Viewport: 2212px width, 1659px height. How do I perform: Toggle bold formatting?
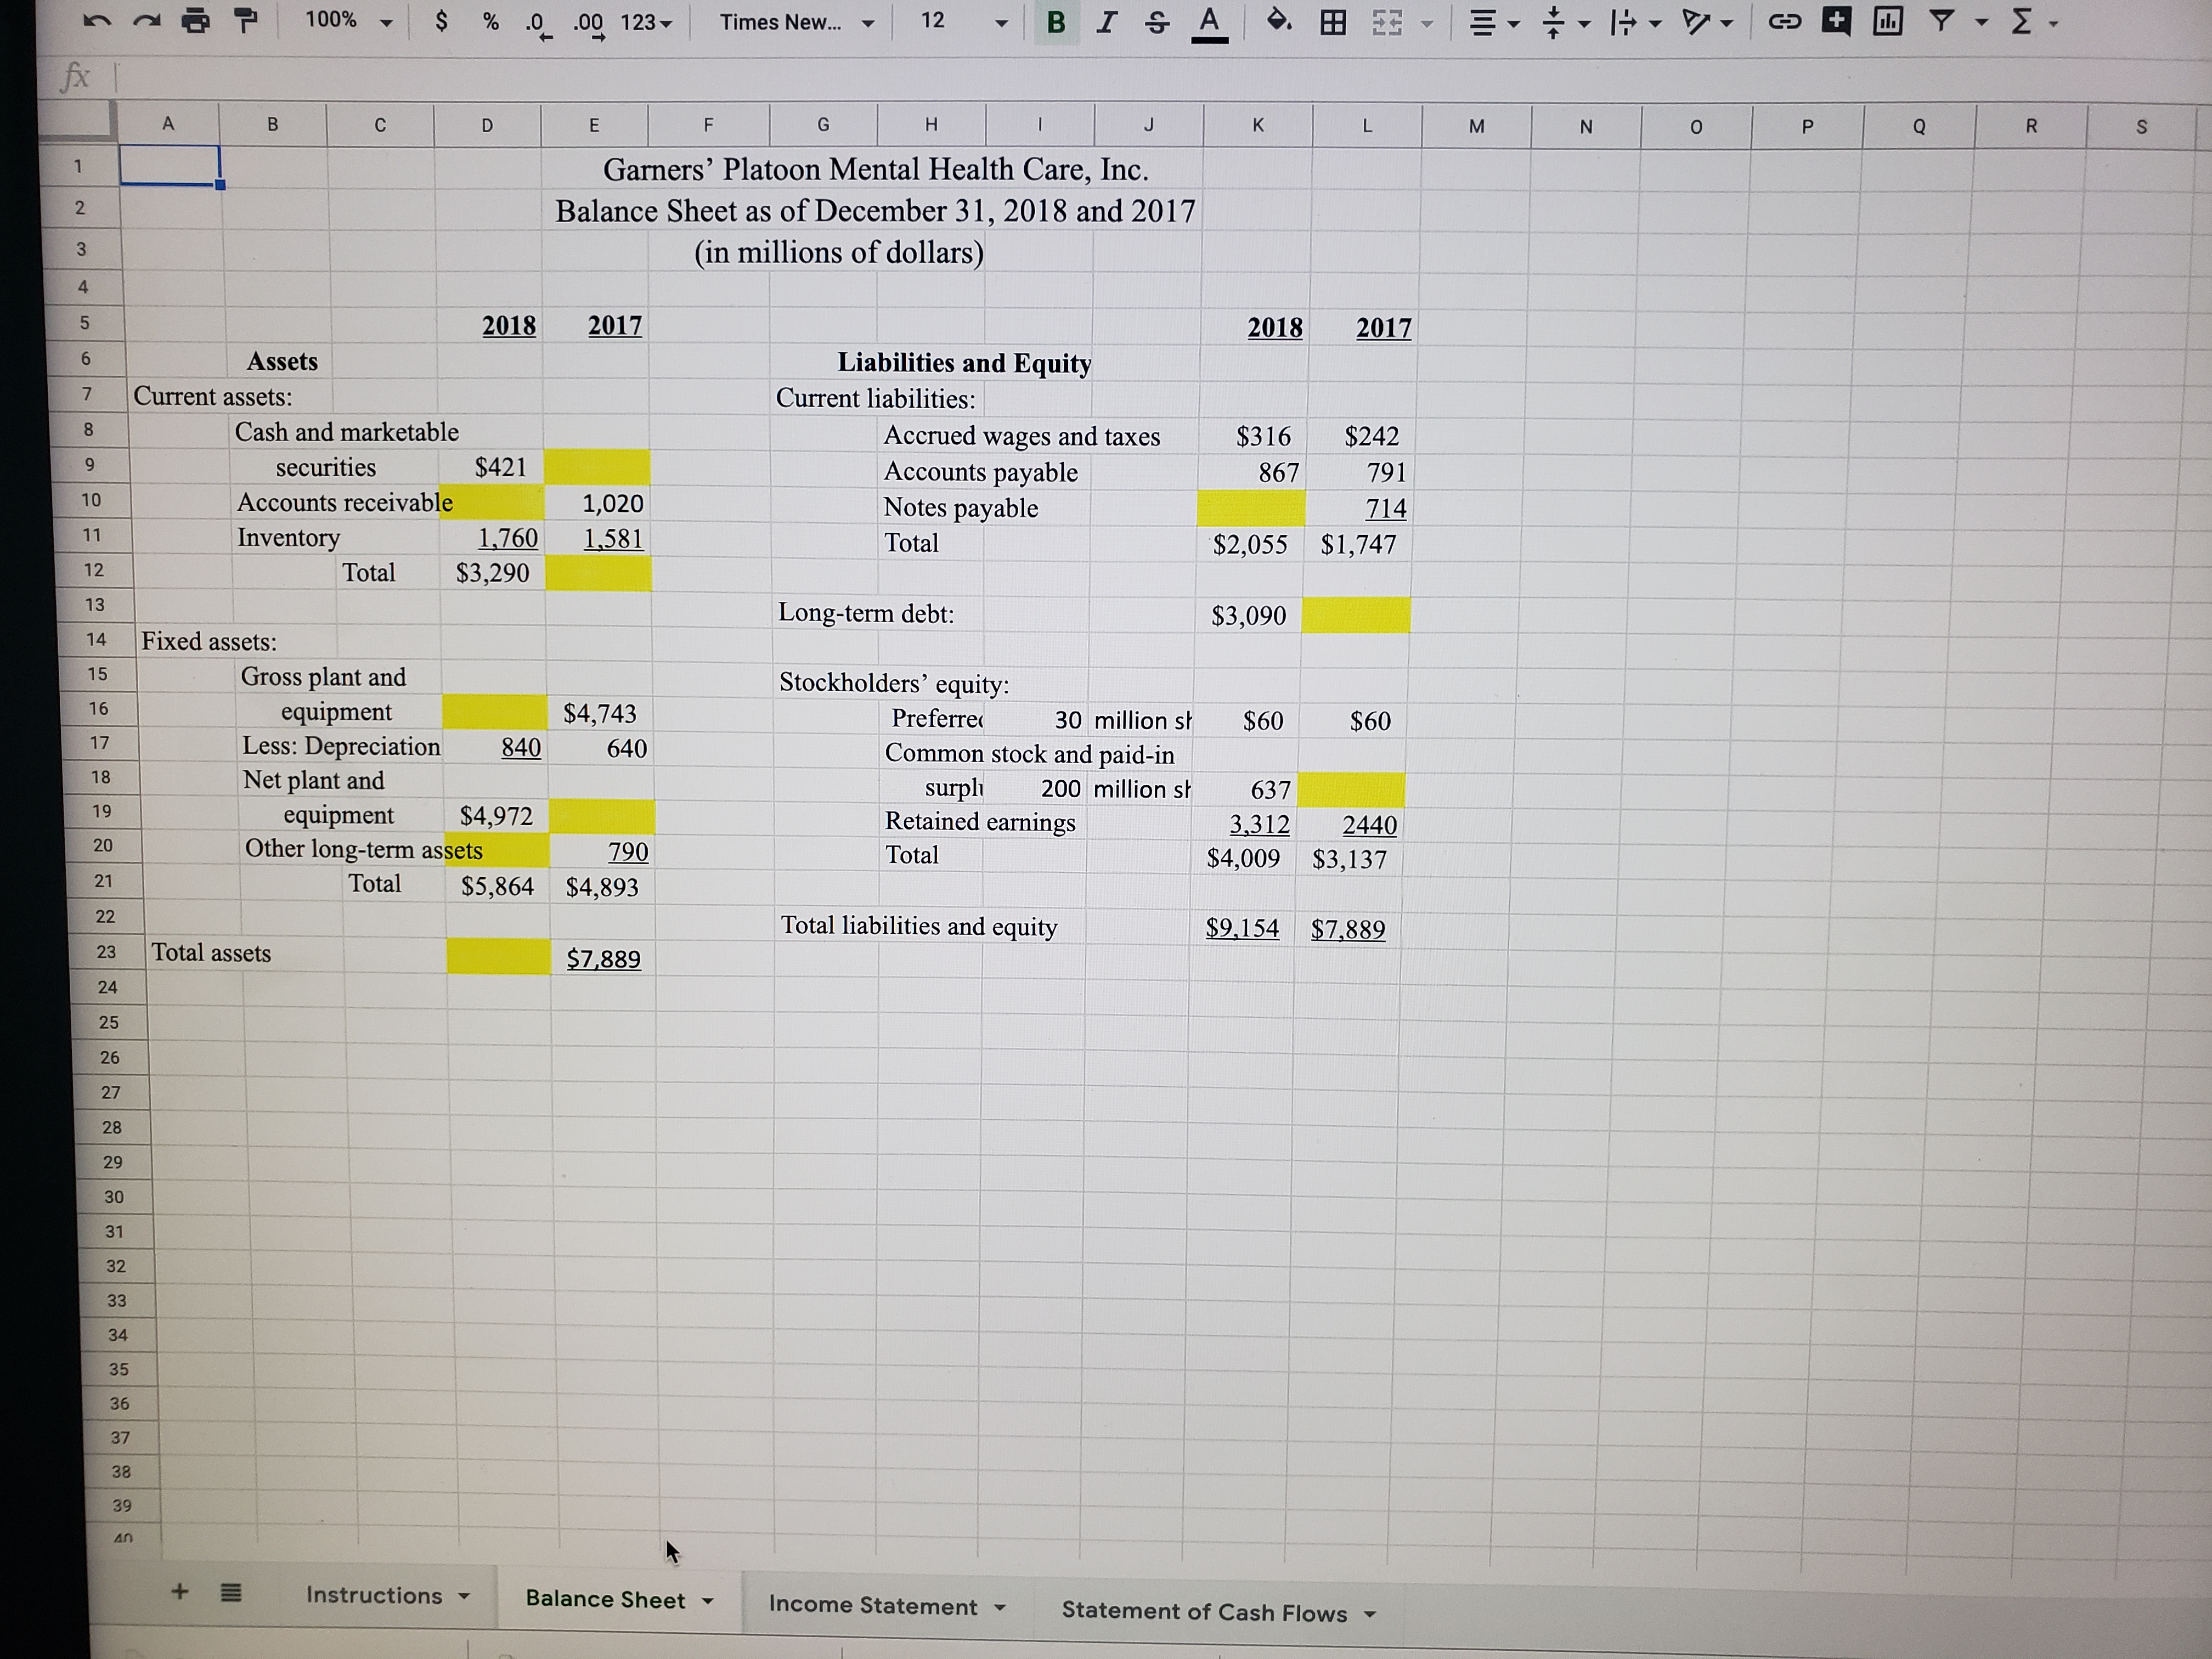click(1056, 22)
